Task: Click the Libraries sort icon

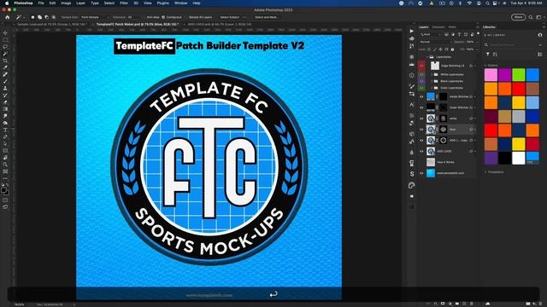Action: point(495,55)
